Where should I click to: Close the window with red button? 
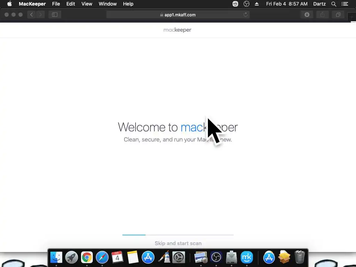tap(7, 15)
